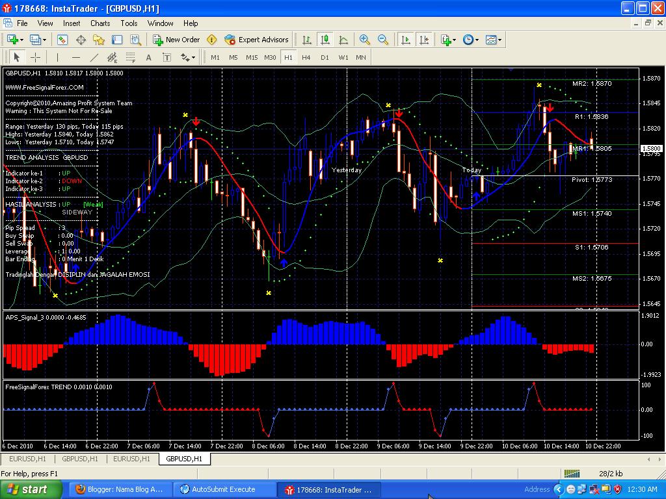Select the H4 timeframe

[x=306, y=57]
